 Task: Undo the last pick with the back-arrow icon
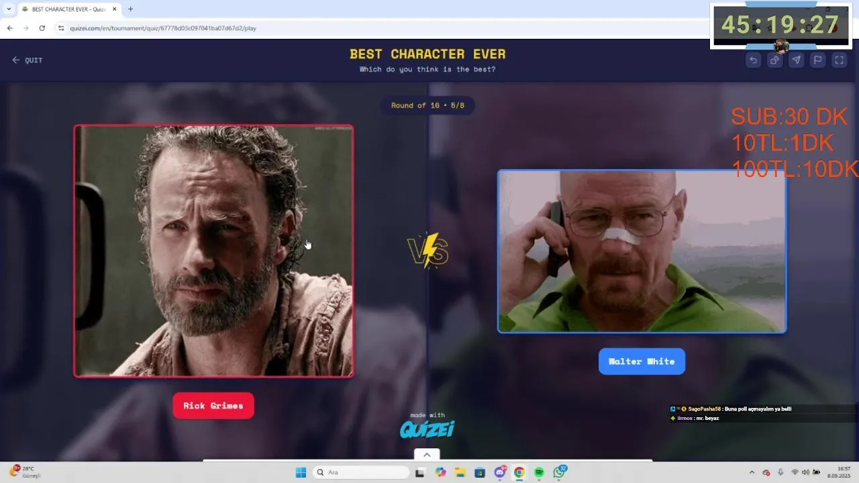[x=753, y=60]
